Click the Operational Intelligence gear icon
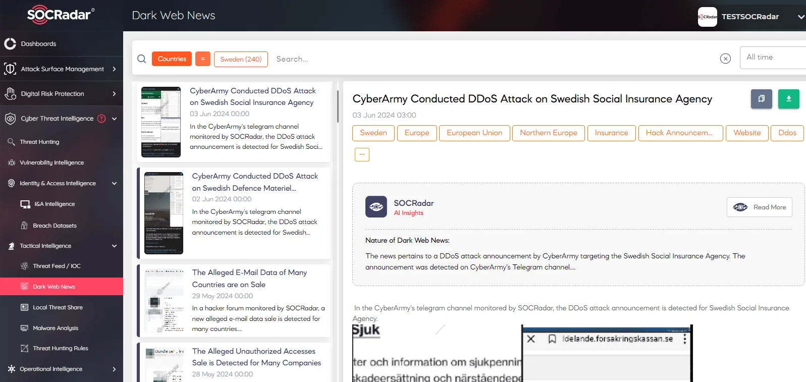The width and height of the screenshot is (806, 382). point(11,369)
